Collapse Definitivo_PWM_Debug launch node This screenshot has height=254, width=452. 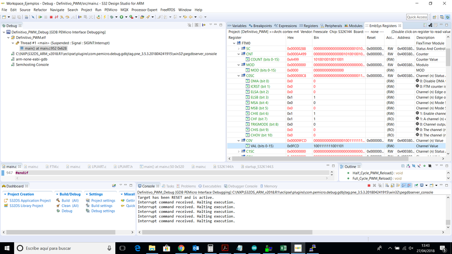[4, 32]
